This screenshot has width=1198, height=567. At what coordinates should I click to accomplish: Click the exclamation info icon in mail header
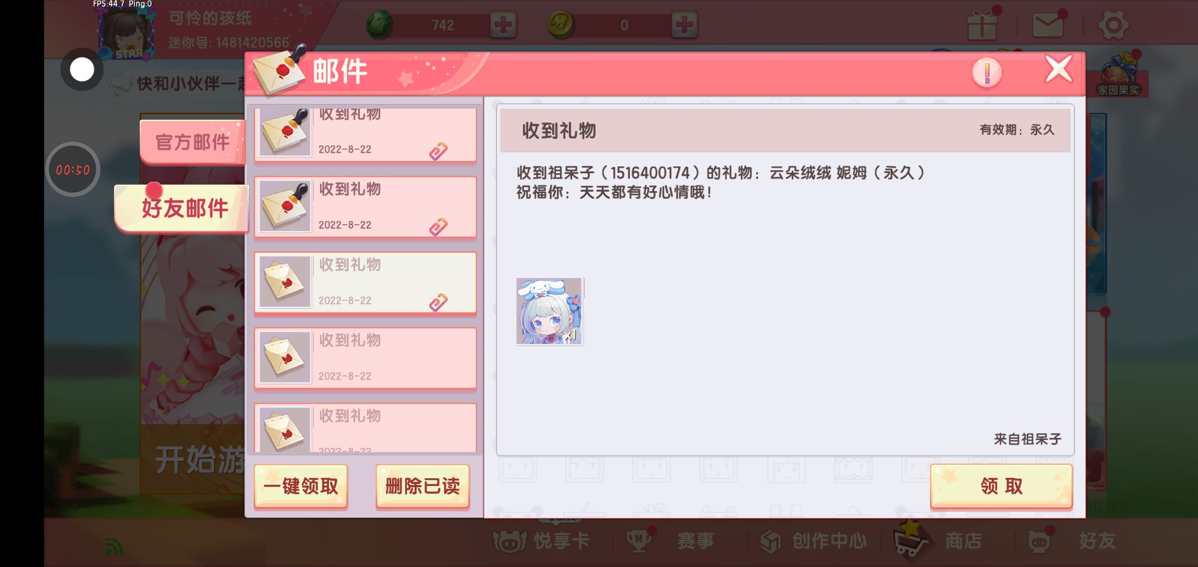(x=987, y=72)
